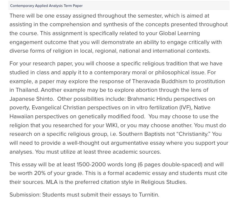The height and width of the screenshot is (200, 238).
Task: Click the "(IVF)" abbreviation
Action: pyautogui.click(x=186, y=108)
